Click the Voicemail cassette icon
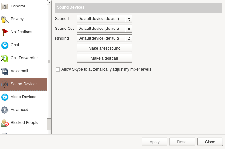 (5, 71)
